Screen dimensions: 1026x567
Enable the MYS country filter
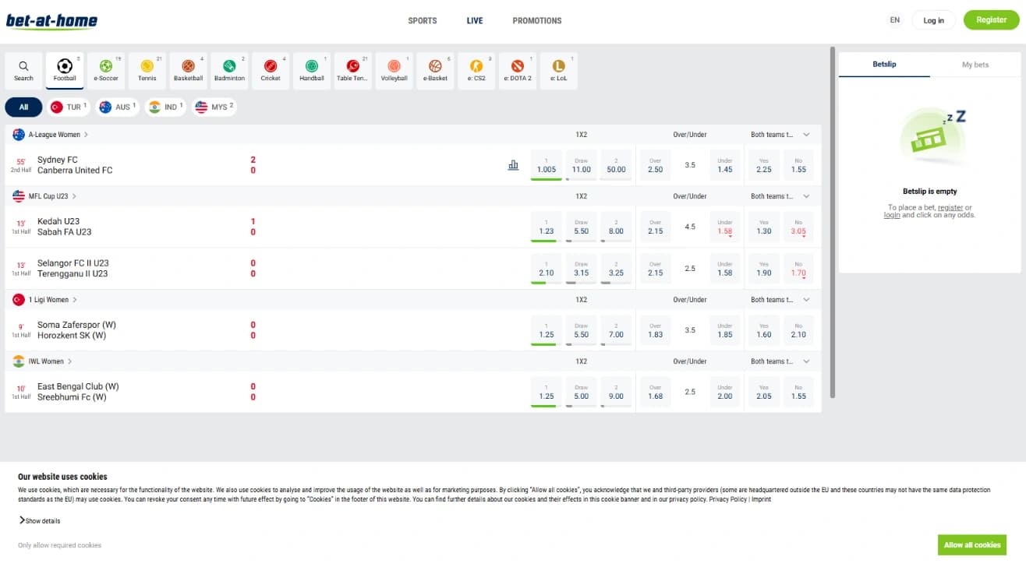point(214,107)
